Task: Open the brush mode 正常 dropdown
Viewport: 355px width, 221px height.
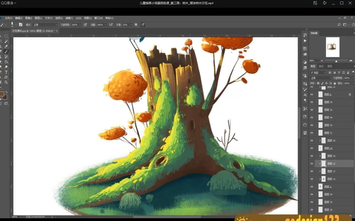Action: 45,25
